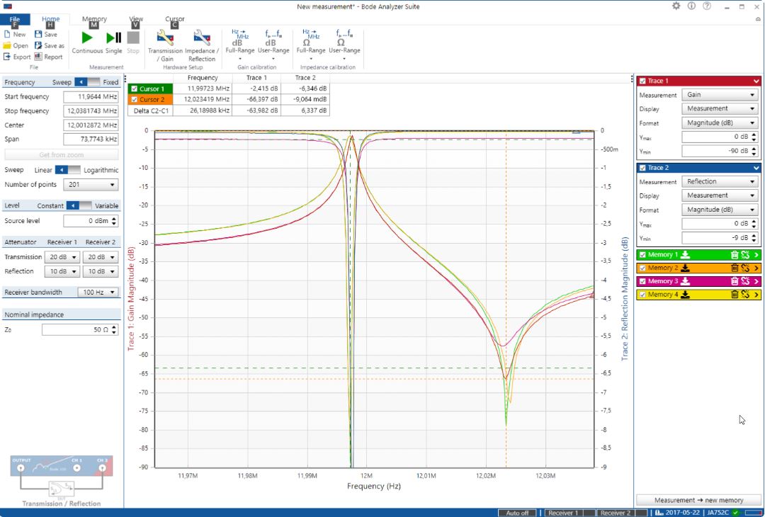The image size is (765, 517).
Task: Open Trace 2 Measurement dropdown
Action: [720, 181]
